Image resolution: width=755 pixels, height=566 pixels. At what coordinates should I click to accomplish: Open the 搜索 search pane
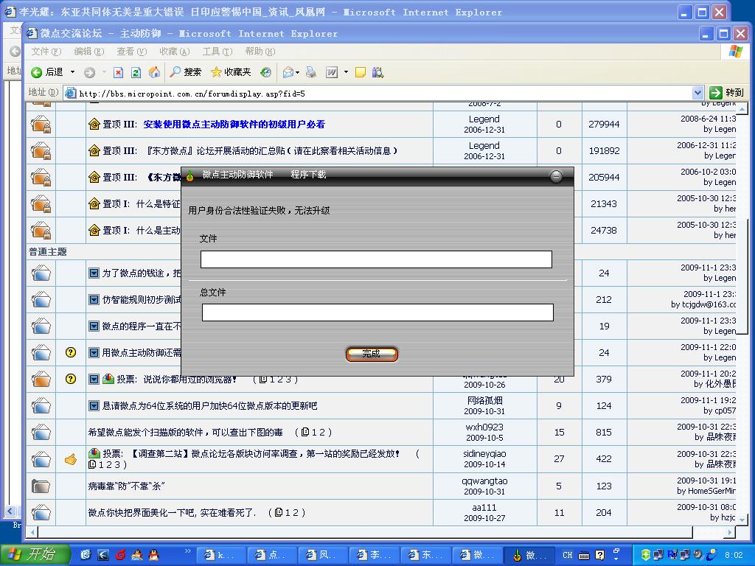(x=187, y=72)
